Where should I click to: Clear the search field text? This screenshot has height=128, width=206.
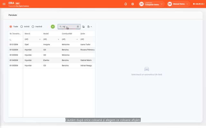tap(78, 27)
